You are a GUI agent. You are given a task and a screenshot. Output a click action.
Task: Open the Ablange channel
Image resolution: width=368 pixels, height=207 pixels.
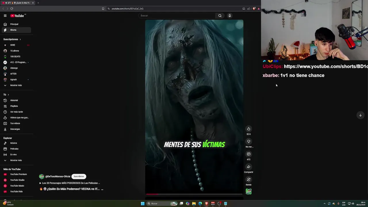point(16,68)
